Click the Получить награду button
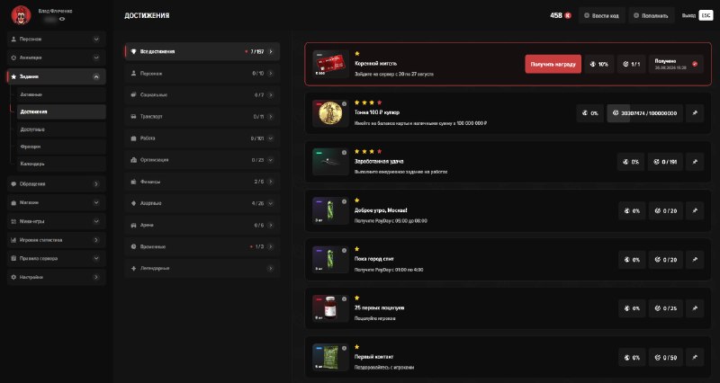720x383 pixels. click(553, 64)
